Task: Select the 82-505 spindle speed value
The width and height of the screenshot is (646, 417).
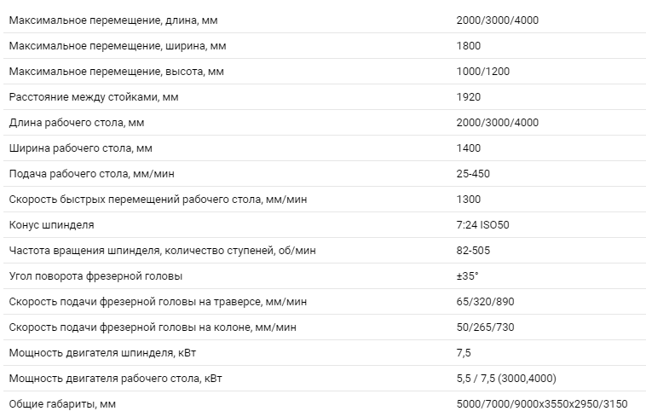Action: [473, 250]
